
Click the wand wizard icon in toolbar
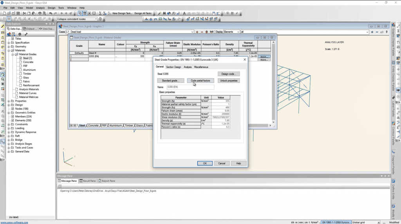(x=160, y=13)
